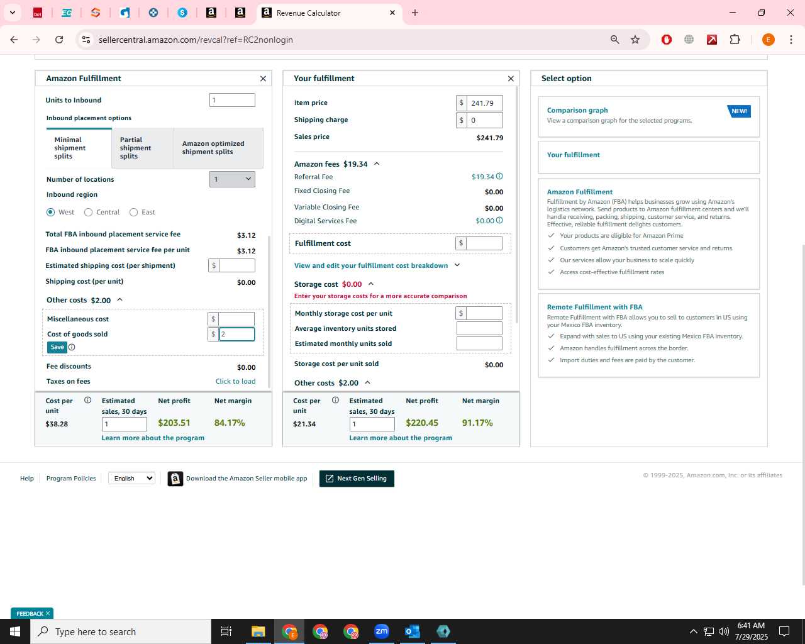This screenshot has height=644, width=805.
Task: Select the Partial shipment splits tab
Action: 143,148
